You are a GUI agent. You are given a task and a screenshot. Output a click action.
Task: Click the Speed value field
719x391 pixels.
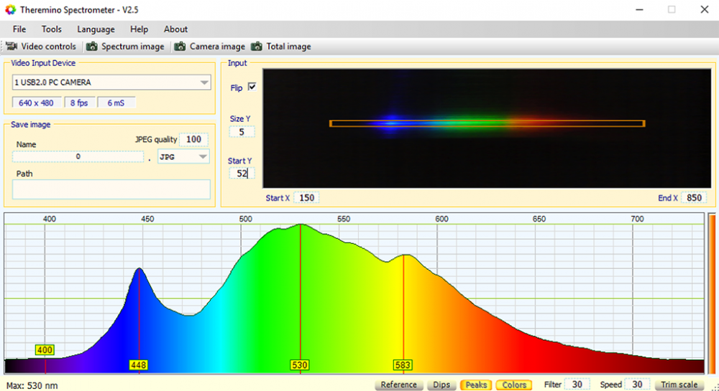click(x=637, y=385)
